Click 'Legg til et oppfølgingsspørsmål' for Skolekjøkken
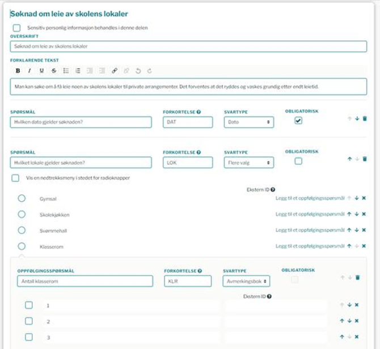The height and width of the screenshot is (349, 380). tap(310, 214)
